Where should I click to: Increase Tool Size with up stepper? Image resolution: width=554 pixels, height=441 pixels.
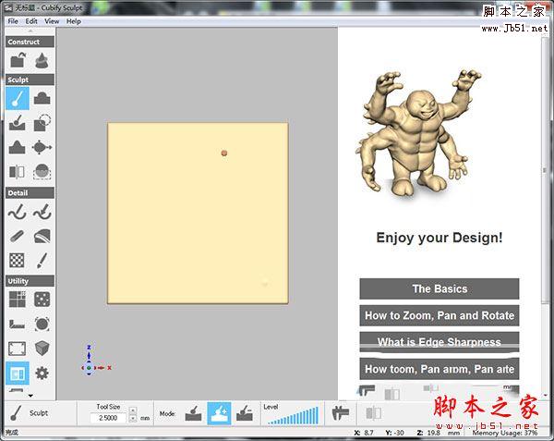[133, 410]
